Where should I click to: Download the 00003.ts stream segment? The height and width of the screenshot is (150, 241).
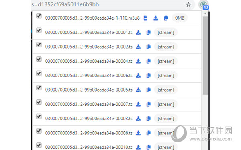(x=138, y=119)
